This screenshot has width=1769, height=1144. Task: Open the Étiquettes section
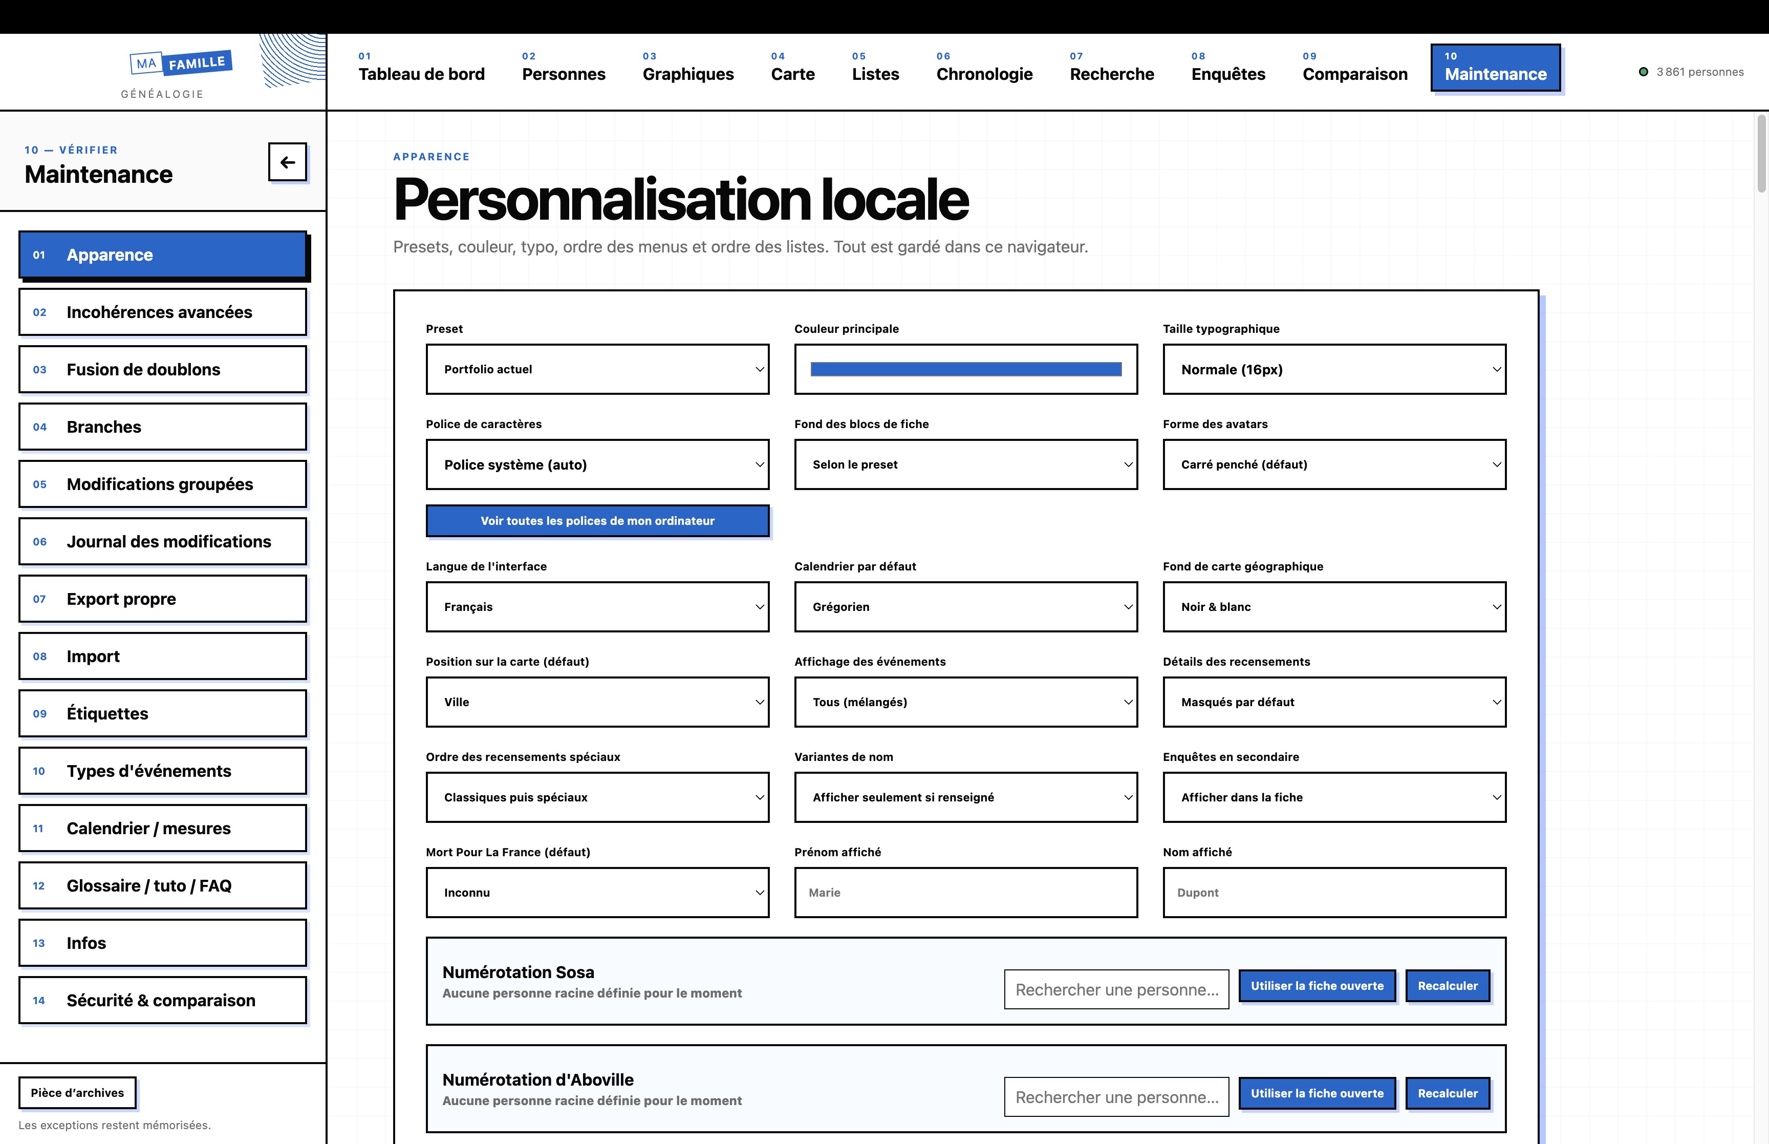click(163, 713)
